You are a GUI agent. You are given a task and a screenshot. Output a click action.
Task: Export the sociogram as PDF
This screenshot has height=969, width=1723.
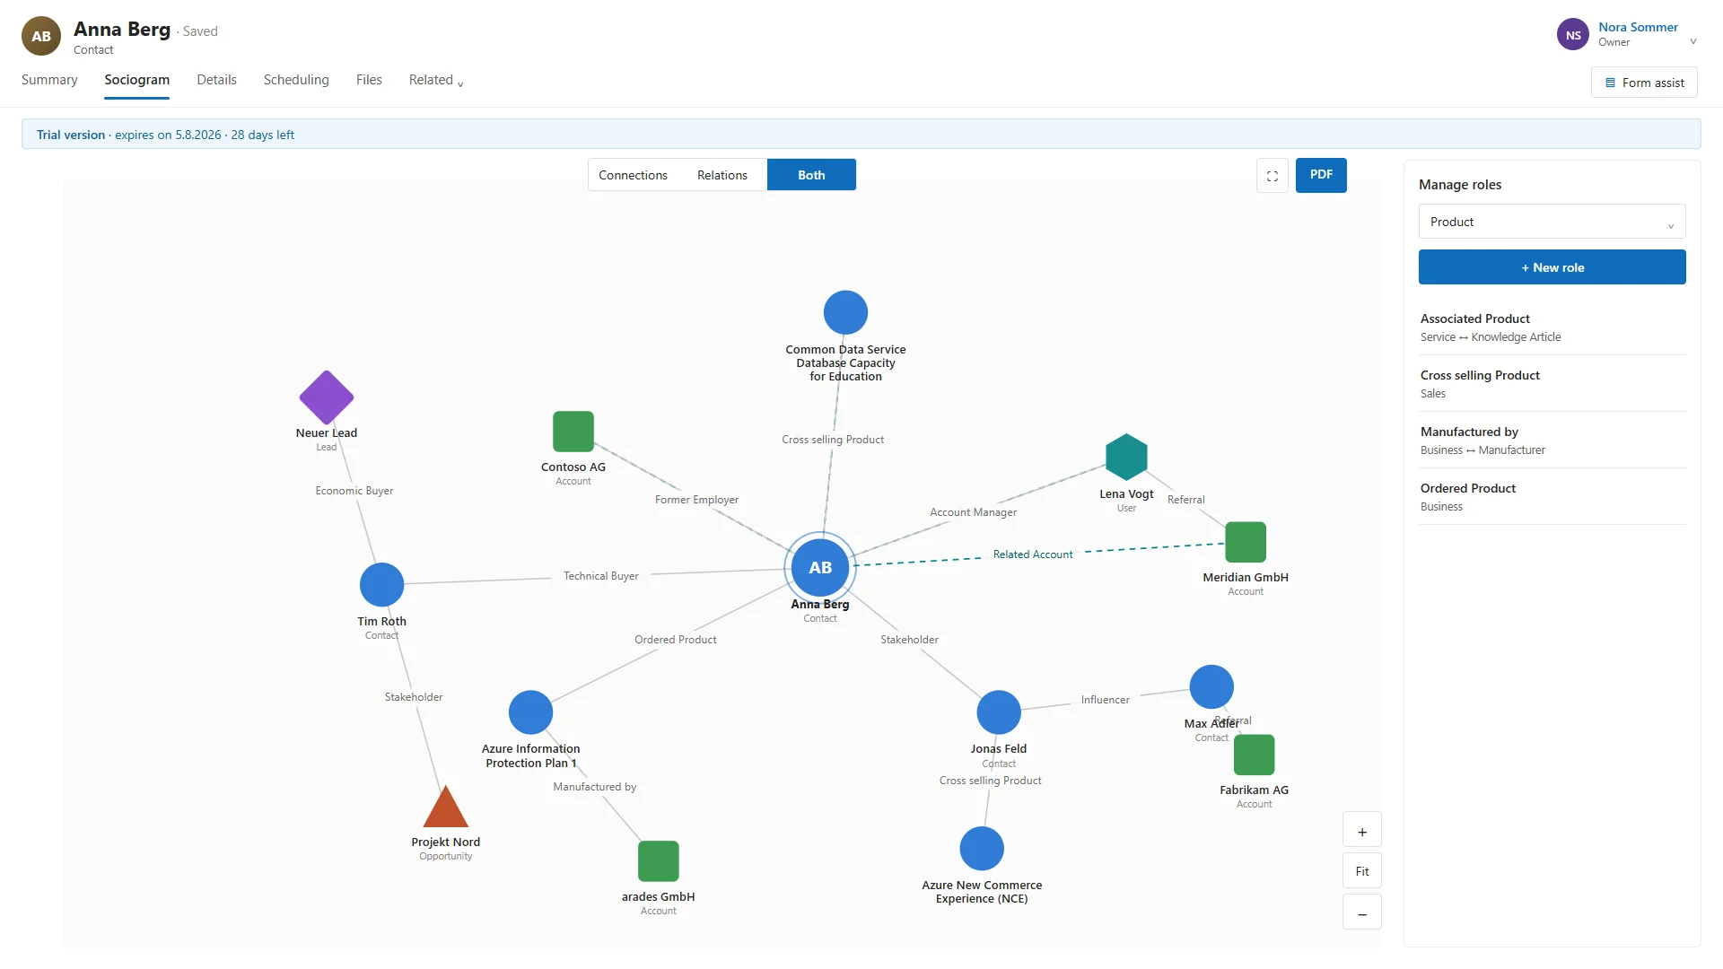click(x=1320, y=175)
